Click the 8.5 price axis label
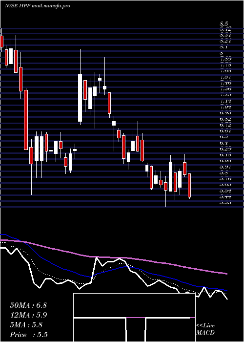Screen dimensions: 244x342 click(x=224, y=24)
